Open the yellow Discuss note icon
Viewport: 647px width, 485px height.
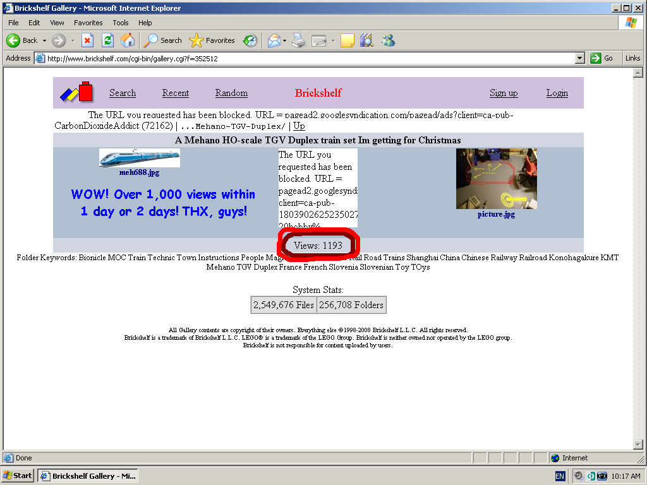[x=348, y=40]
